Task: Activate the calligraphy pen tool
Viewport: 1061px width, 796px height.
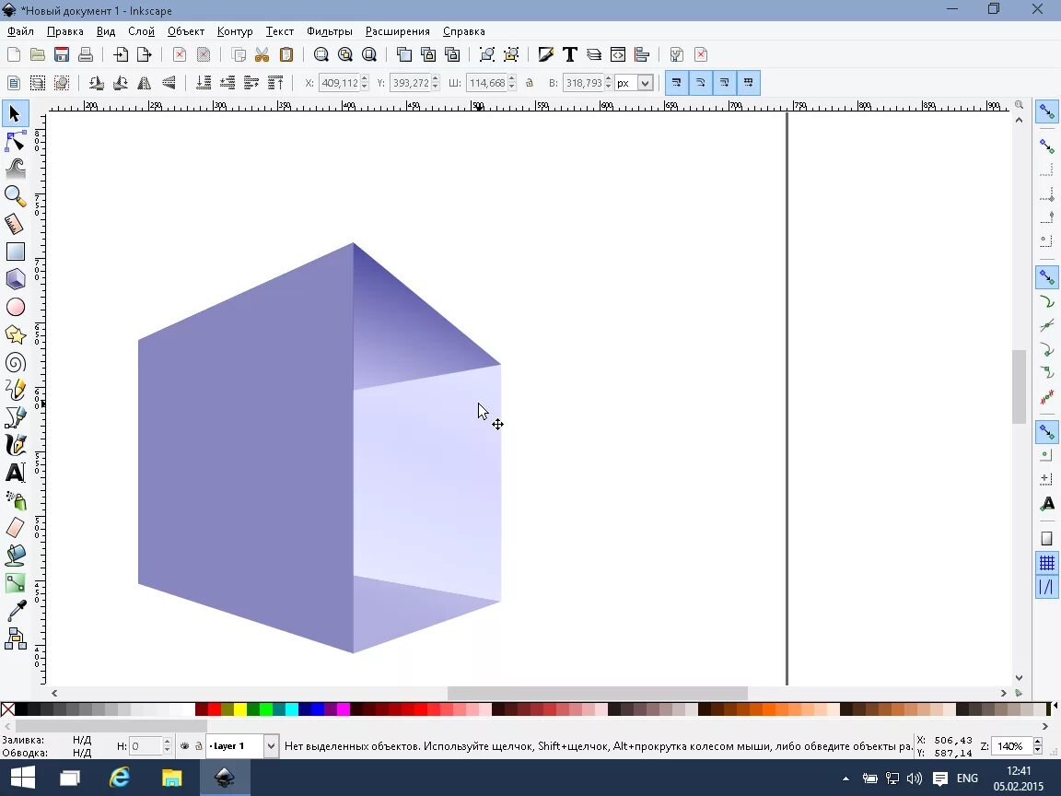Action: (16, 445)
